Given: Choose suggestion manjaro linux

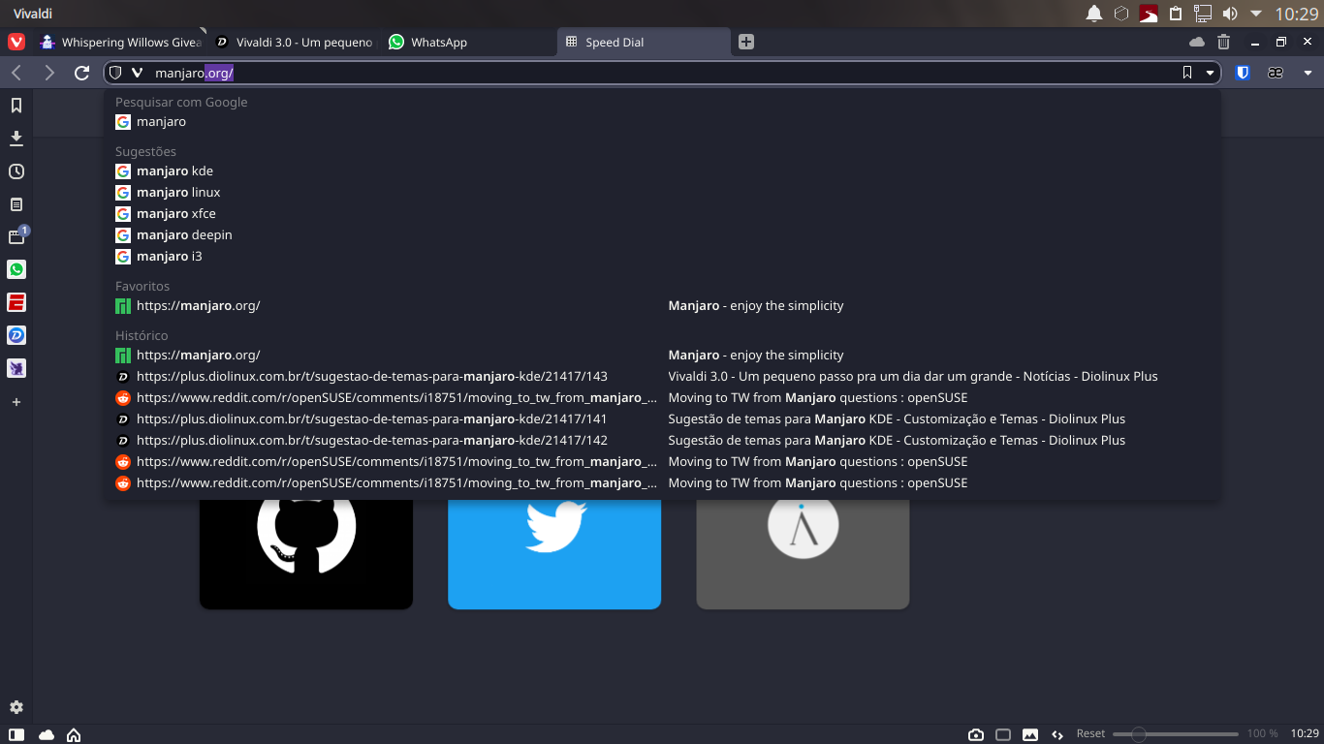Looking at the screenshot, I should pyautogui.click(x=662, y=193).
